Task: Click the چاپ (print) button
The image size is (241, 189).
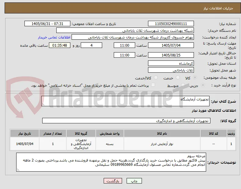Action: coord(134,181)
